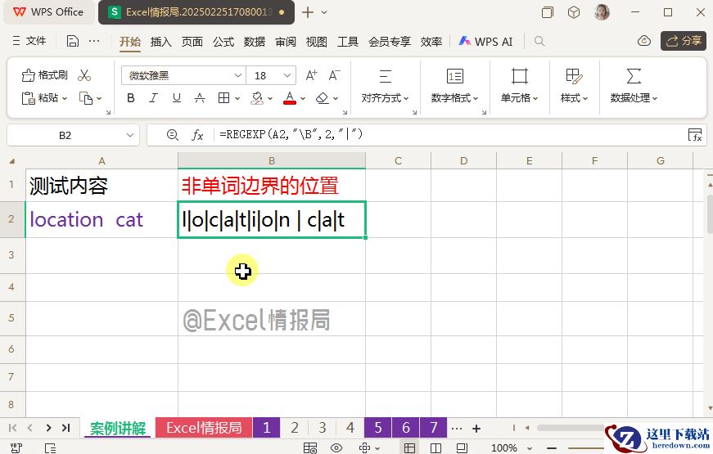Click the Paste (粘贴) clipboard icon
Screen dimensions: 713x454
point(29,97)
